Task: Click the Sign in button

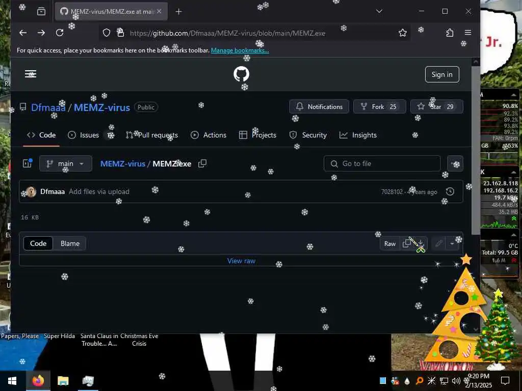Action: [x=442, y=74]
